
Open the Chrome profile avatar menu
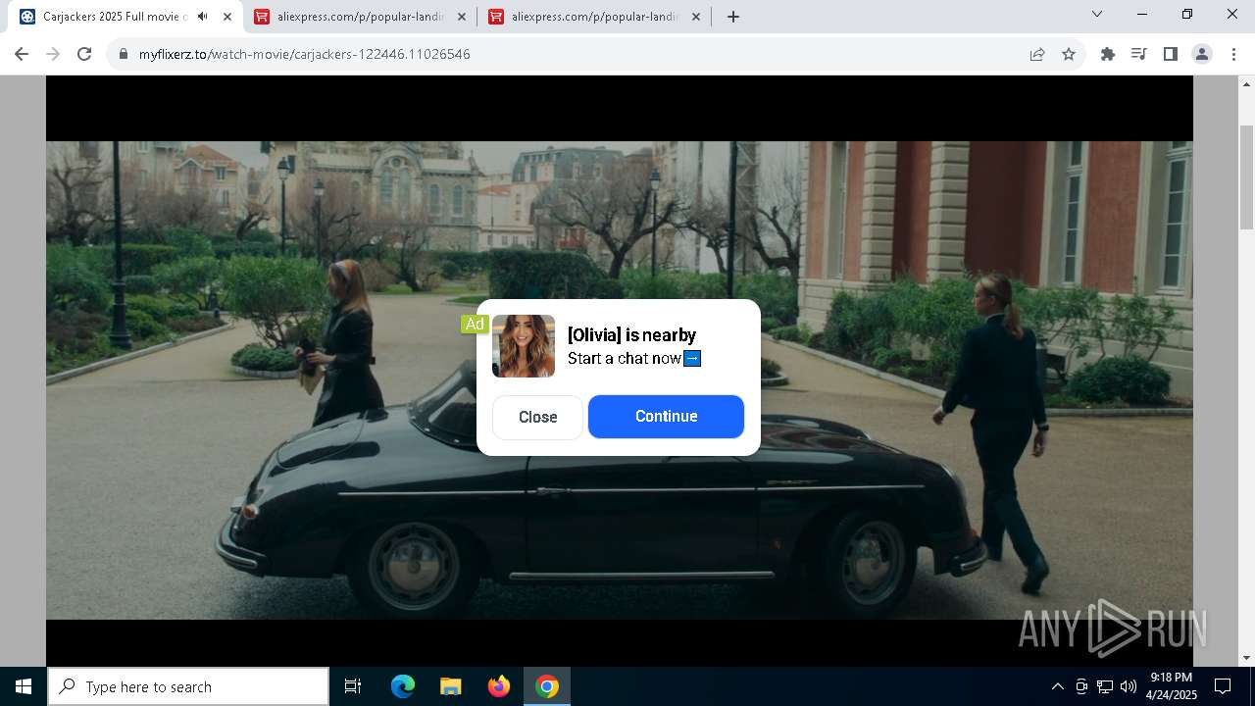pyautogui.click(x=1202, y=54)
